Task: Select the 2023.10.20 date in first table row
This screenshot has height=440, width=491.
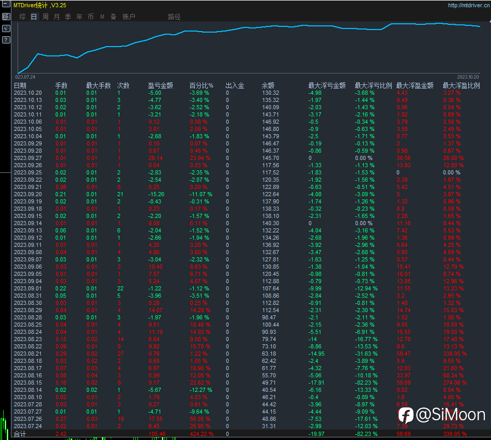Action: pyautogui.click(x=28, y=93)
